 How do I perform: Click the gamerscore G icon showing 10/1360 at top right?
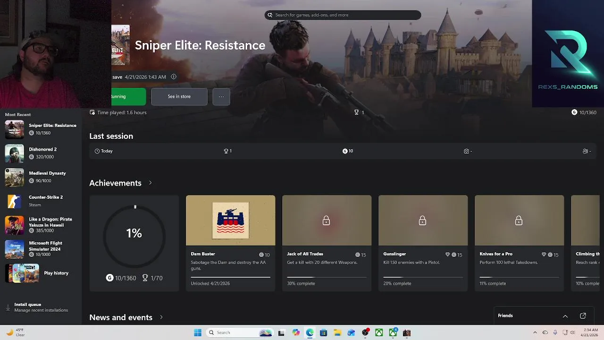574,112
